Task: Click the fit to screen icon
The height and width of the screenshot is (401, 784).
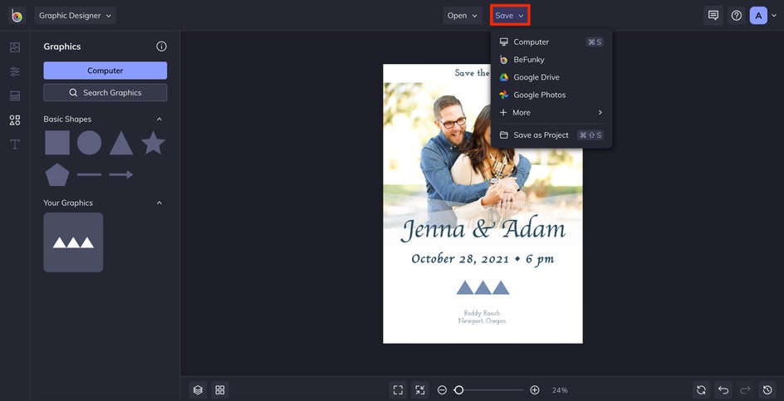Action: pos(398,389)
